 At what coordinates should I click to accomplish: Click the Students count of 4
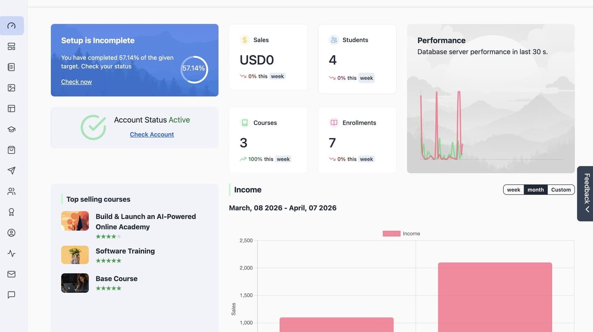click(x=333, y=60)
